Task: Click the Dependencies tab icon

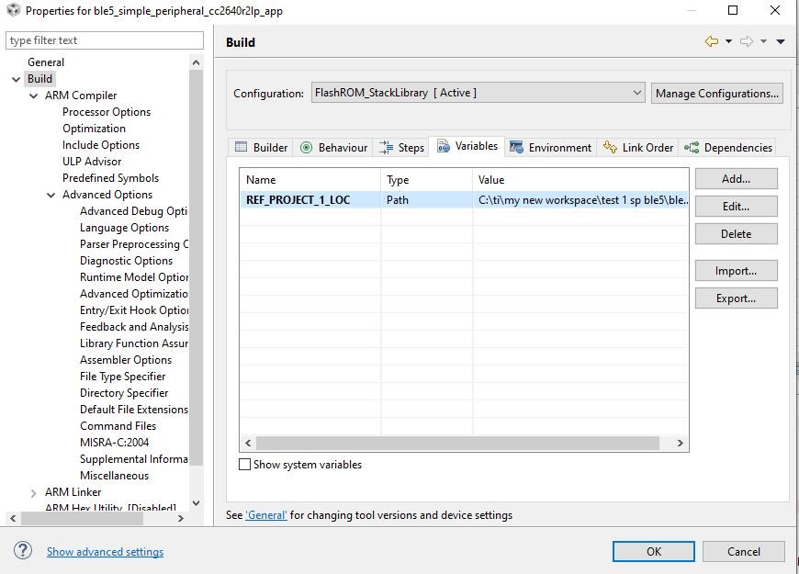Action: 692,148
